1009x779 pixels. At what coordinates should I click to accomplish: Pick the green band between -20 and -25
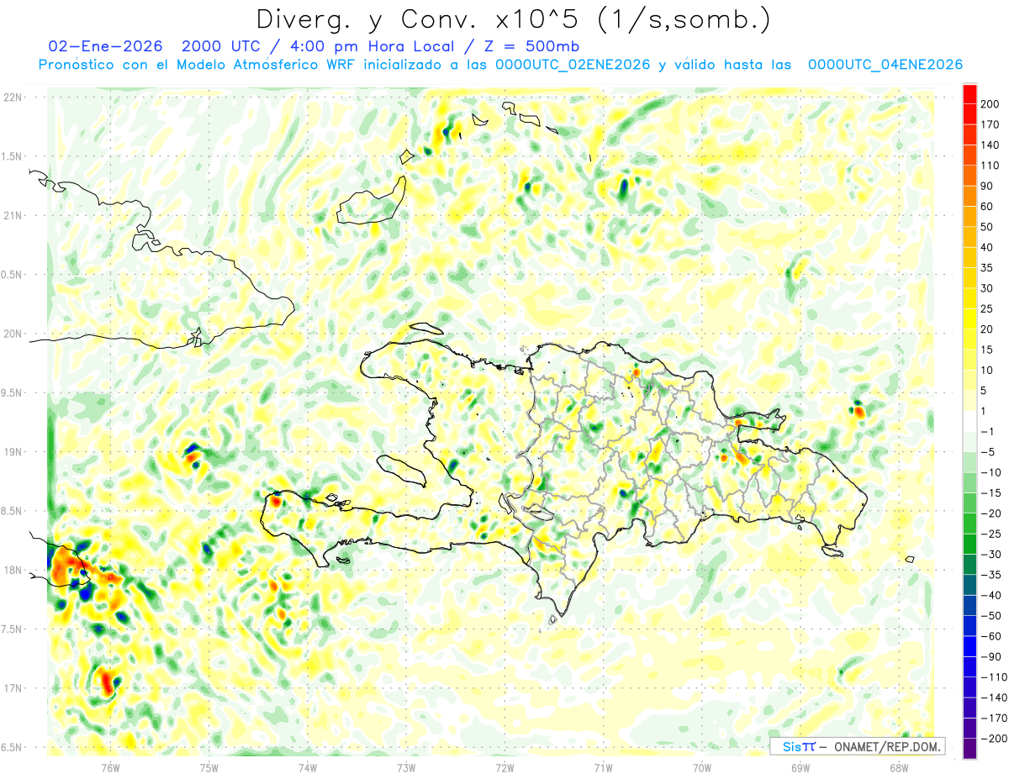[x=969, y=524]
